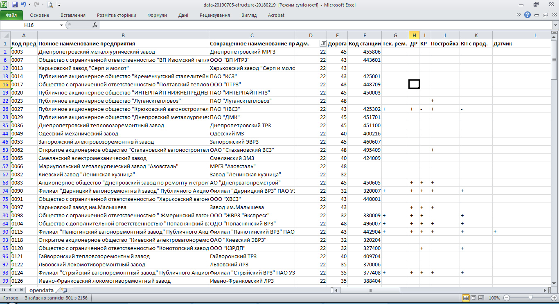Open Print Preview from quick access toolbar
Image resolution: width=559 pixels, height=304 pixels.
point(50,5)
